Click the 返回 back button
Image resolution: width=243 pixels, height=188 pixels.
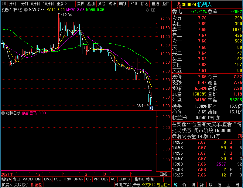(166, 4)
